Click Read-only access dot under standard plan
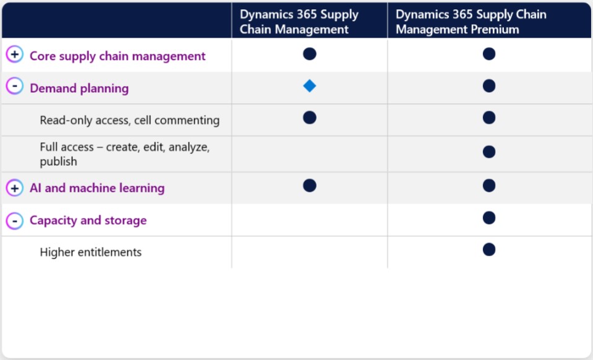The image size is (593, 360). 310,118
